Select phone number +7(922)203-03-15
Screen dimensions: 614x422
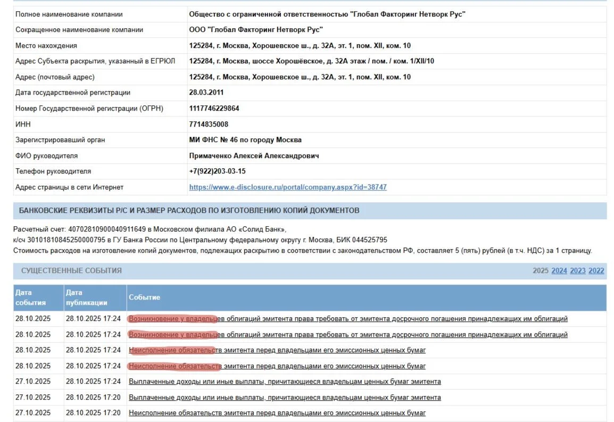tap(217, 171)
